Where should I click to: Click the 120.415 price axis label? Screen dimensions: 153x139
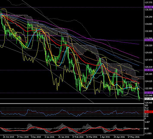pos(149,103)
